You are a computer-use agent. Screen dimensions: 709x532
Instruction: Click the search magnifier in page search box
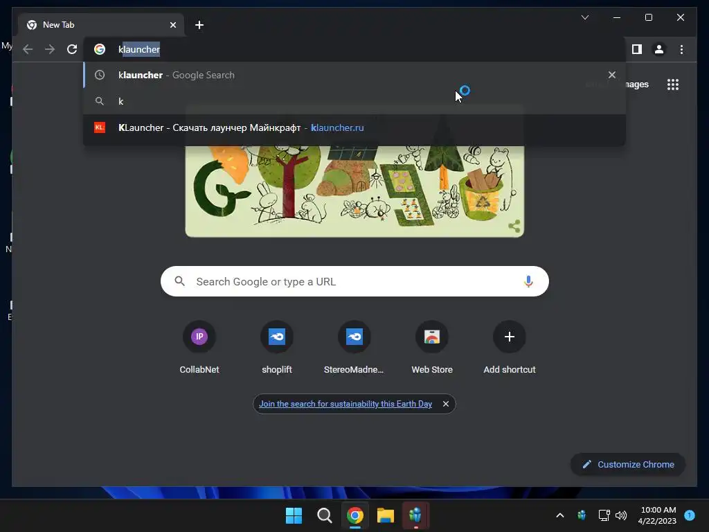pos(179,281)
